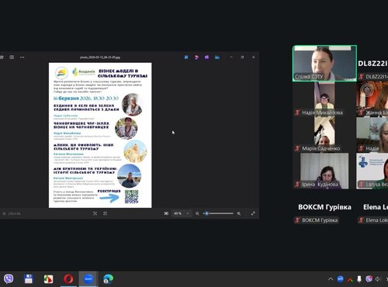Select Ірина Кудінова's video tile
The image size is (388, 287).
point(324,171)
